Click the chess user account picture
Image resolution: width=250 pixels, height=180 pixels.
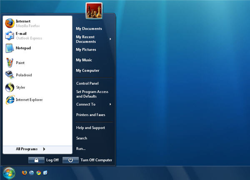click(94, 11)
